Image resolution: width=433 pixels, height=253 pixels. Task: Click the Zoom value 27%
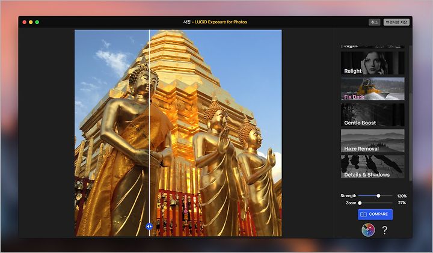[x=402, y=203]
